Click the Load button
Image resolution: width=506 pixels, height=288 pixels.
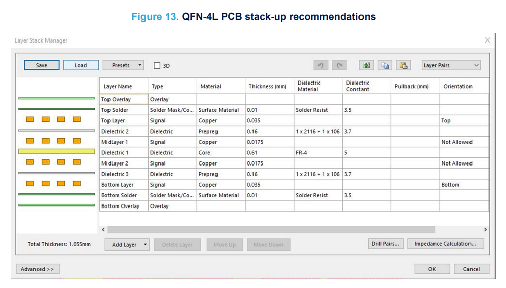[81, 65]
